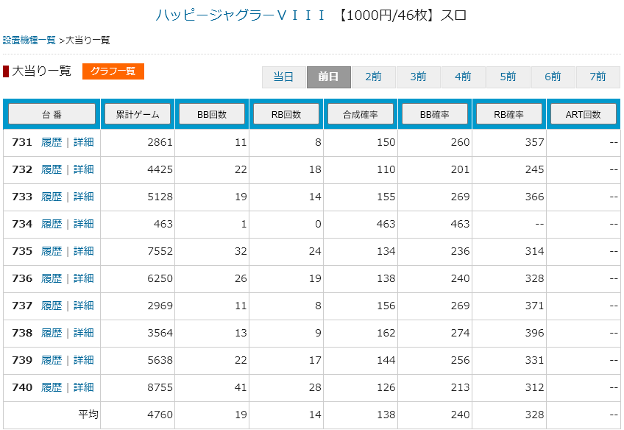Image resolution: width=624 pixels, height=430 pixels.
Task: View 履歴 history for machine 740
Action: pos(52,387)
